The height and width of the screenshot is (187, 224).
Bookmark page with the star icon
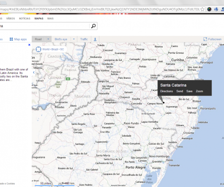[202, 9]
